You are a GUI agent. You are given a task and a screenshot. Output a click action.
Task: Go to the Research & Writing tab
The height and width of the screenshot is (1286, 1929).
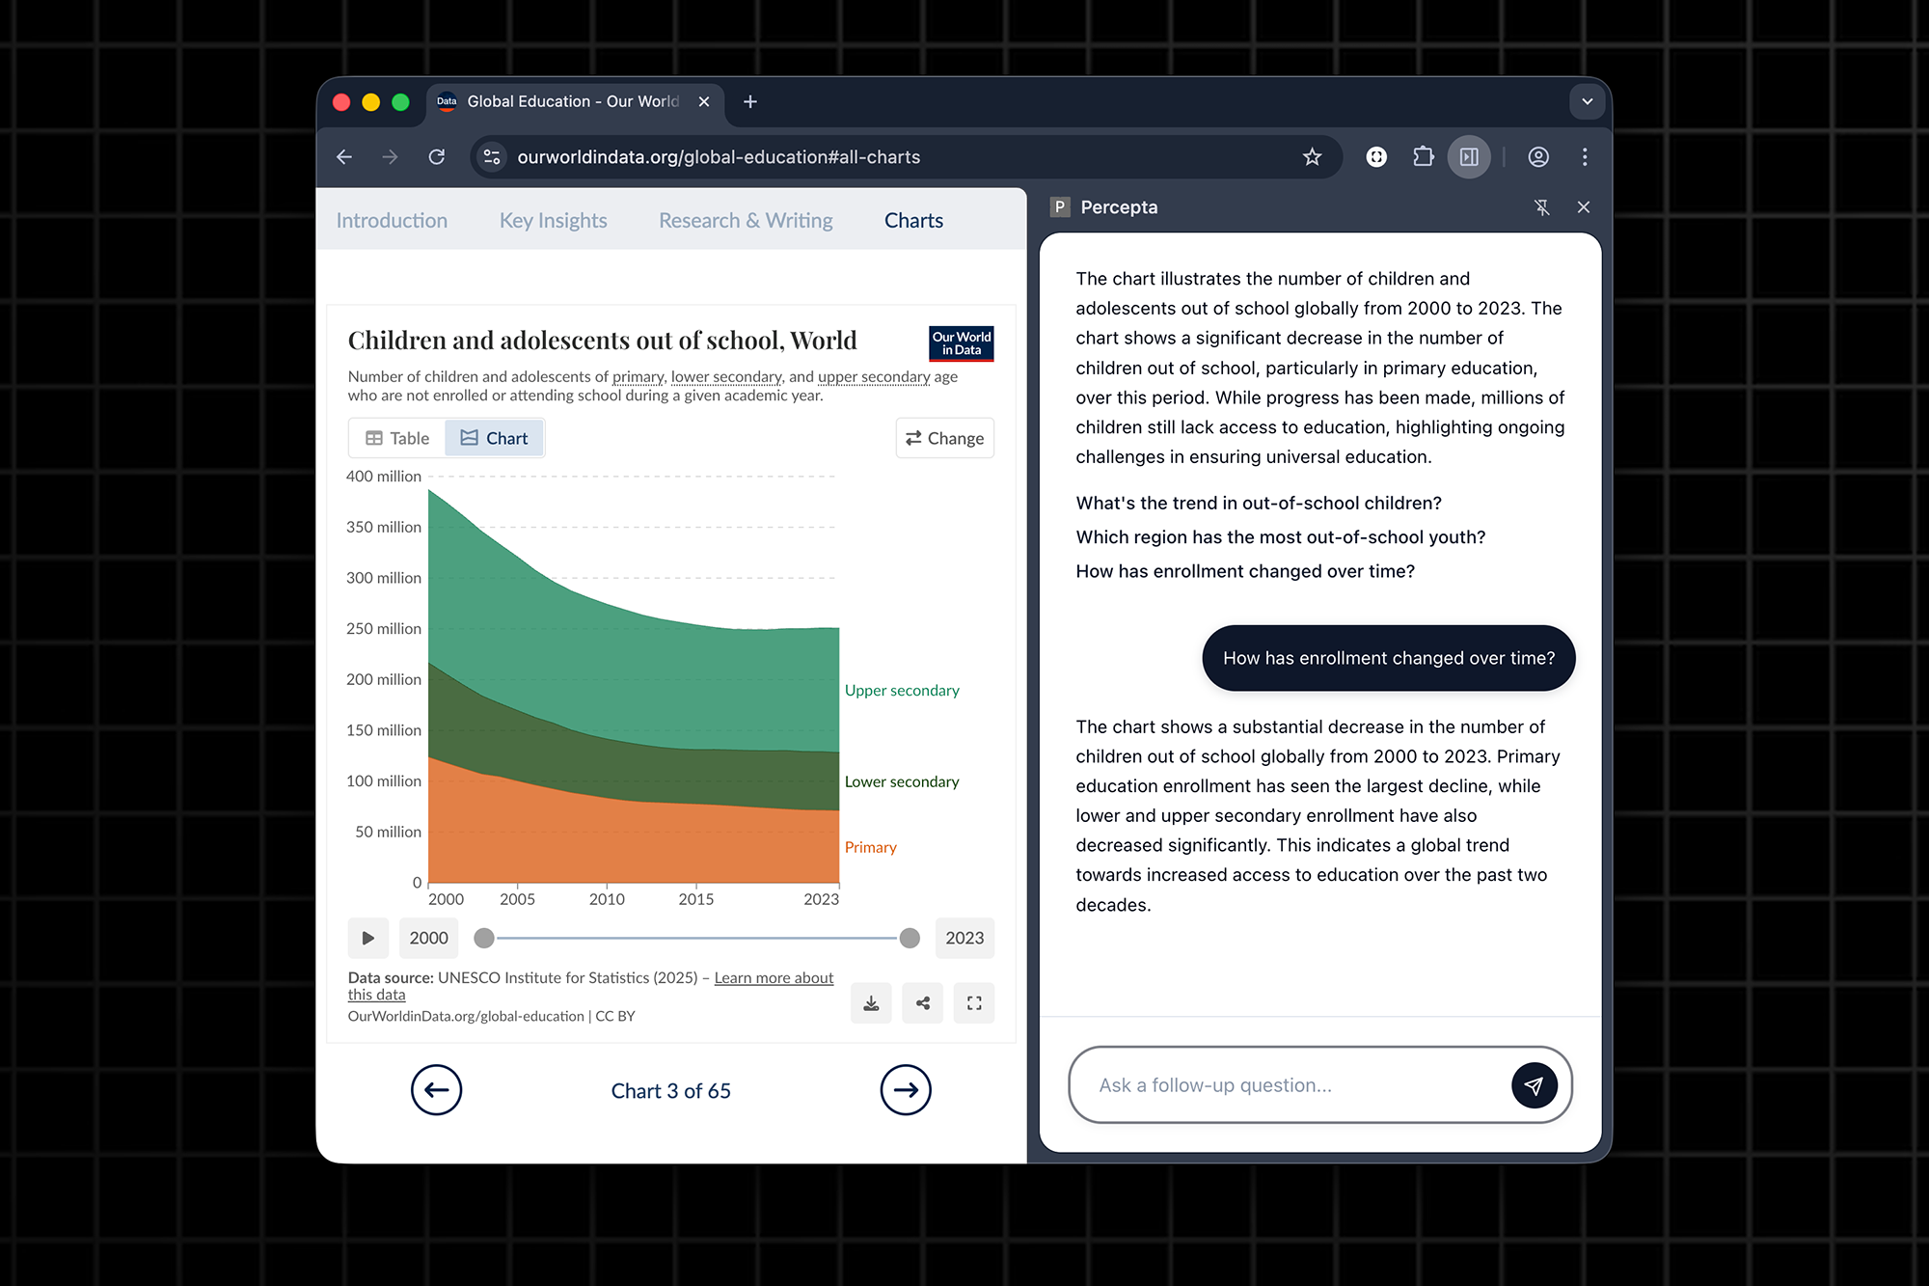click(746, 221)
